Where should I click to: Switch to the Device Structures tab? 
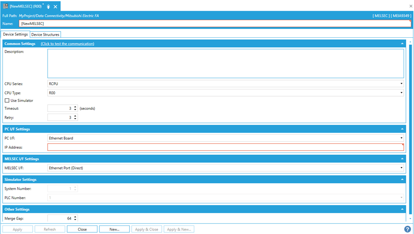(x=45, y=34)
